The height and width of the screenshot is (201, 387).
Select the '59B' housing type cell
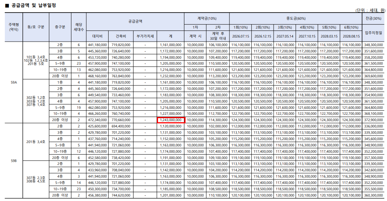click(14, 161)
